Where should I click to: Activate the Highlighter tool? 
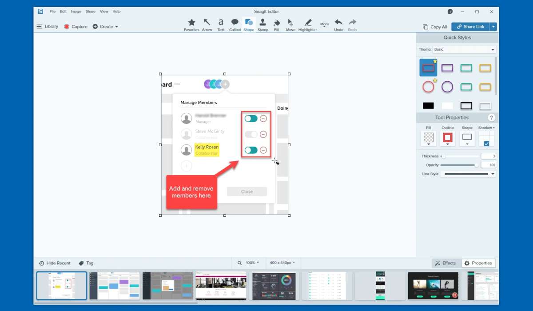coord(307,24)
